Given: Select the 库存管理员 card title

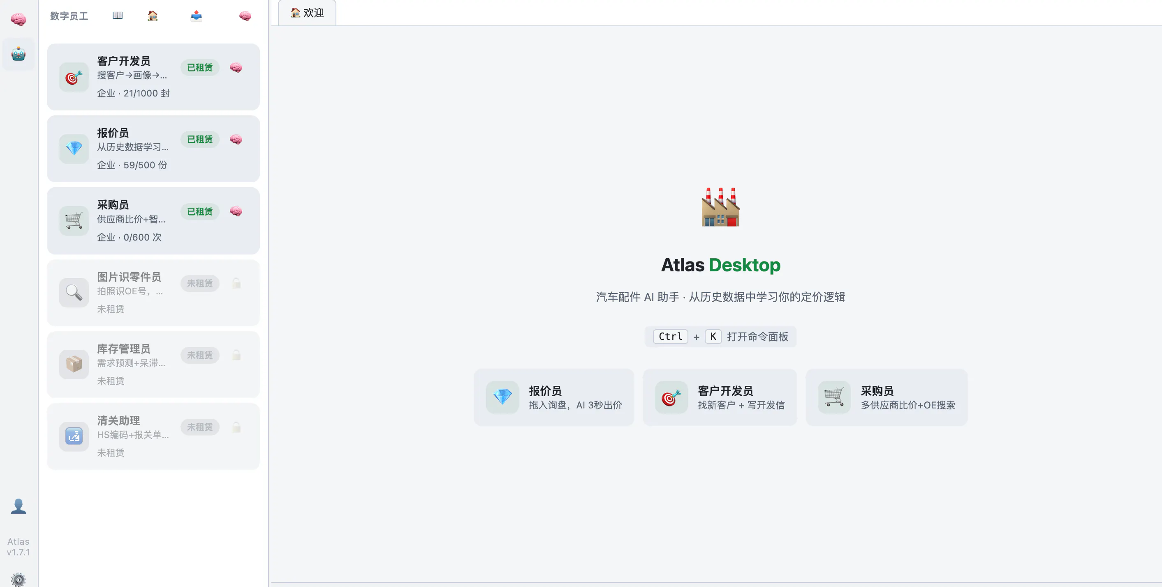Looking at the screenshot, I should point(124,349).
